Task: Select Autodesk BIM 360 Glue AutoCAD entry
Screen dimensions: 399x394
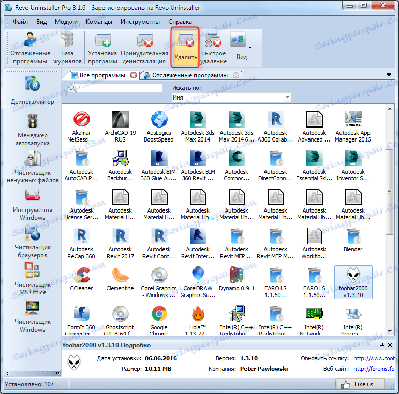Action: click(x=159, y=166)
